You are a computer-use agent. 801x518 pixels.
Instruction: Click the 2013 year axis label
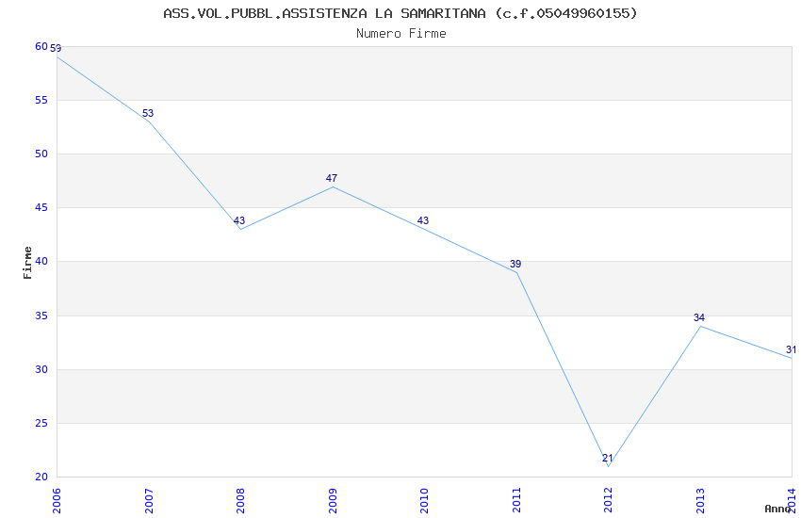point(699,500)
